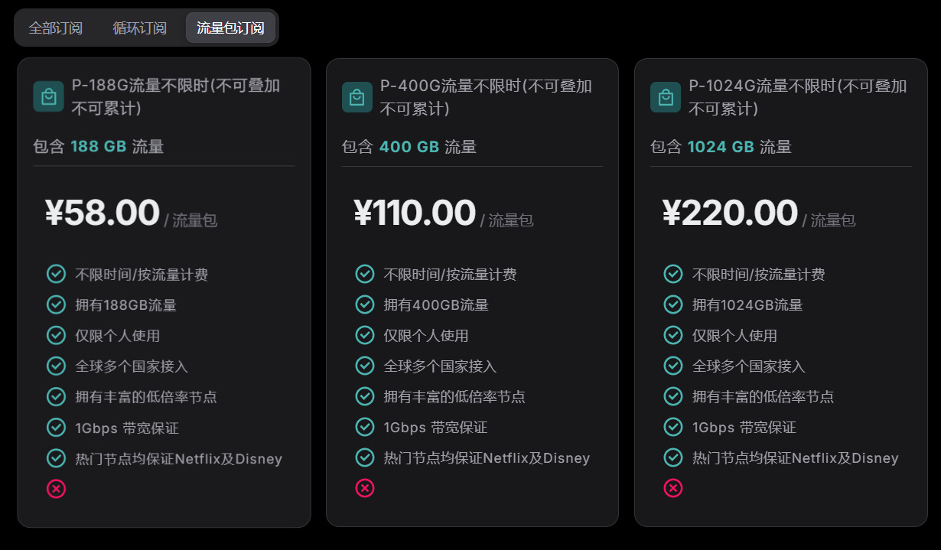
Task: Click the red cross icon in ¥110.00 card
Action: 365,487
